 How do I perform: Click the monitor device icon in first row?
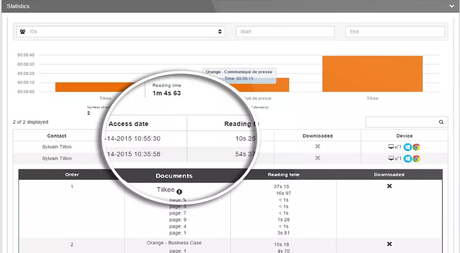point(391,147)
